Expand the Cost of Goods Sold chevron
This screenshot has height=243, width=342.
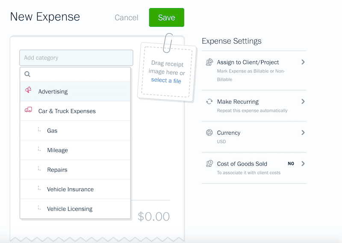pyautogui.click(x=303, y=163)
